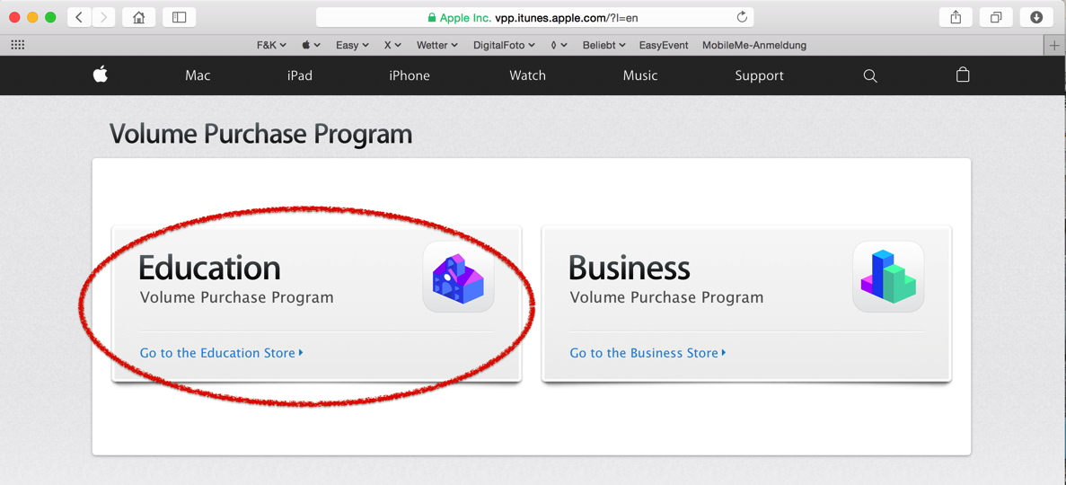Toggle the sidebar icon in Safari toolbar

click(x=180, y=17)
